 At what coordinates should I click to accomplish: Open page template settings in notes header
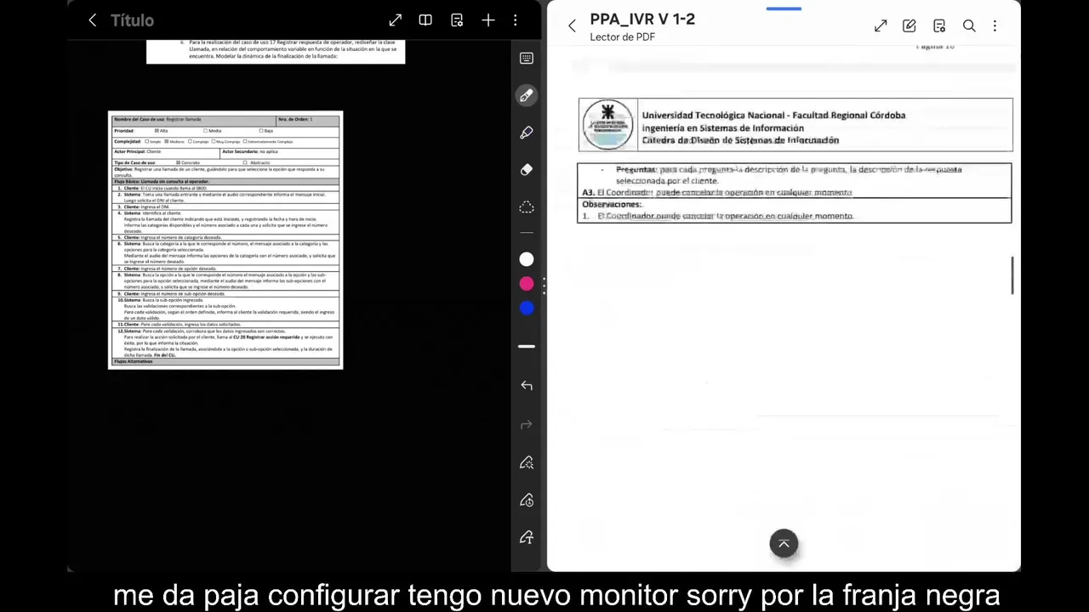(x=457, y=20)
